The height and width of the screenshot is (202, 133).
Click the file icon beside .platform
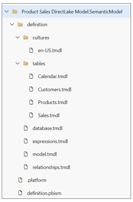(20, 180)
